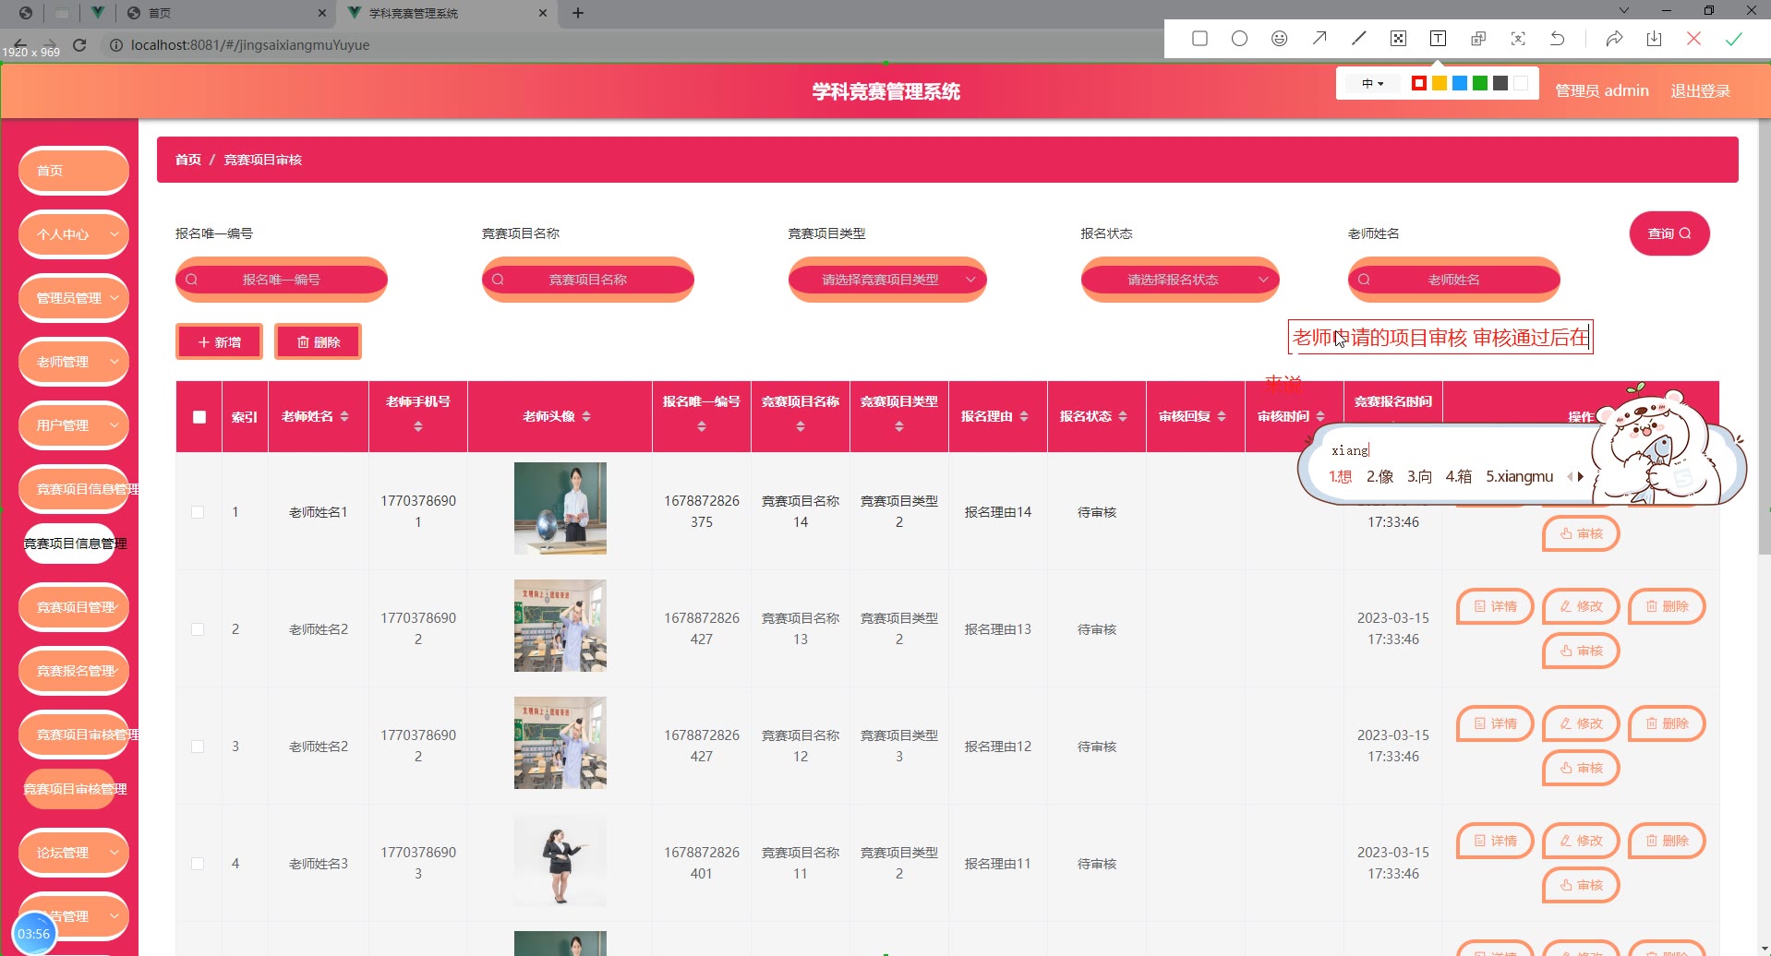Expand 竞赛报名管理 sidebar menu
The width and height of the screenshot is (1771, 956).
tap(74, 671)
